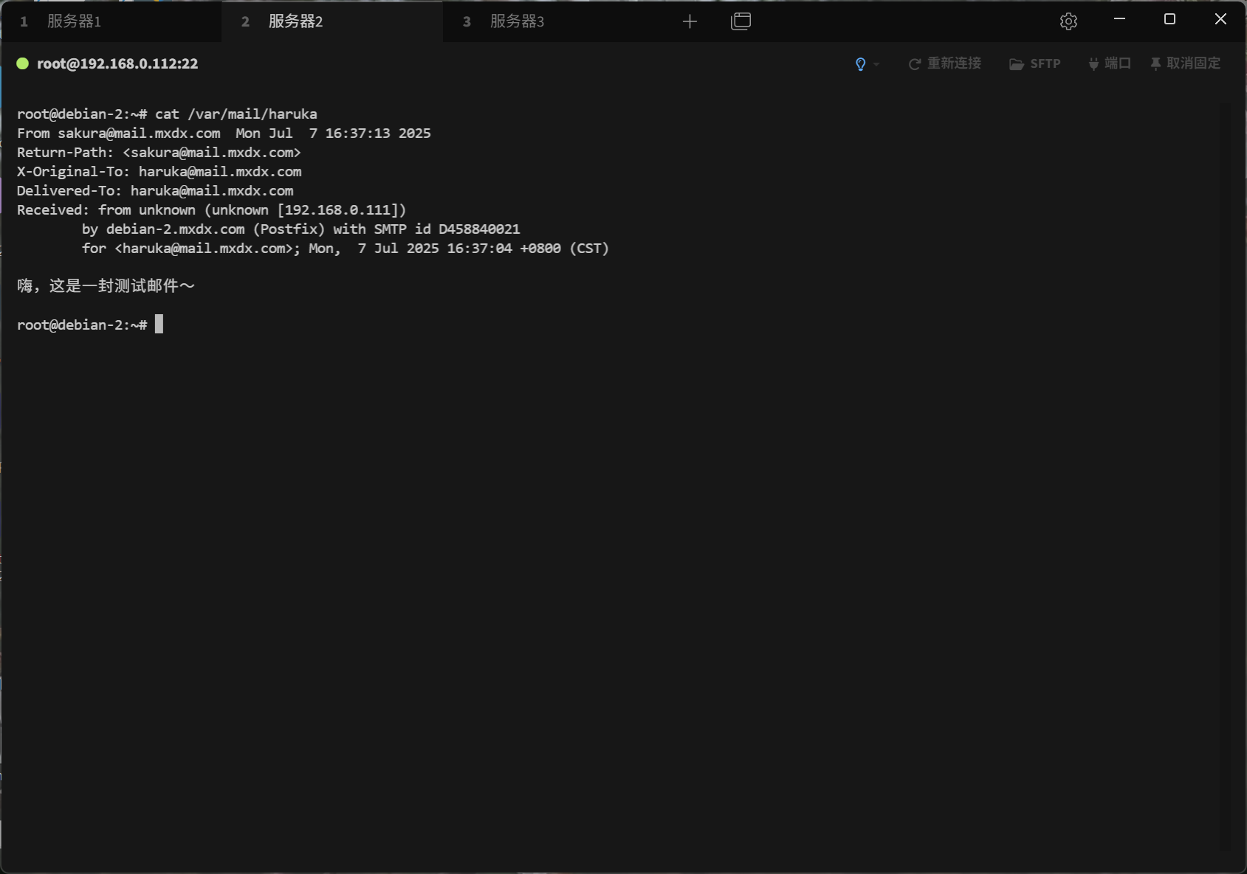Click the 取消固定 unpin button
Screen dimensions: 1247x874
[1186, 64]
